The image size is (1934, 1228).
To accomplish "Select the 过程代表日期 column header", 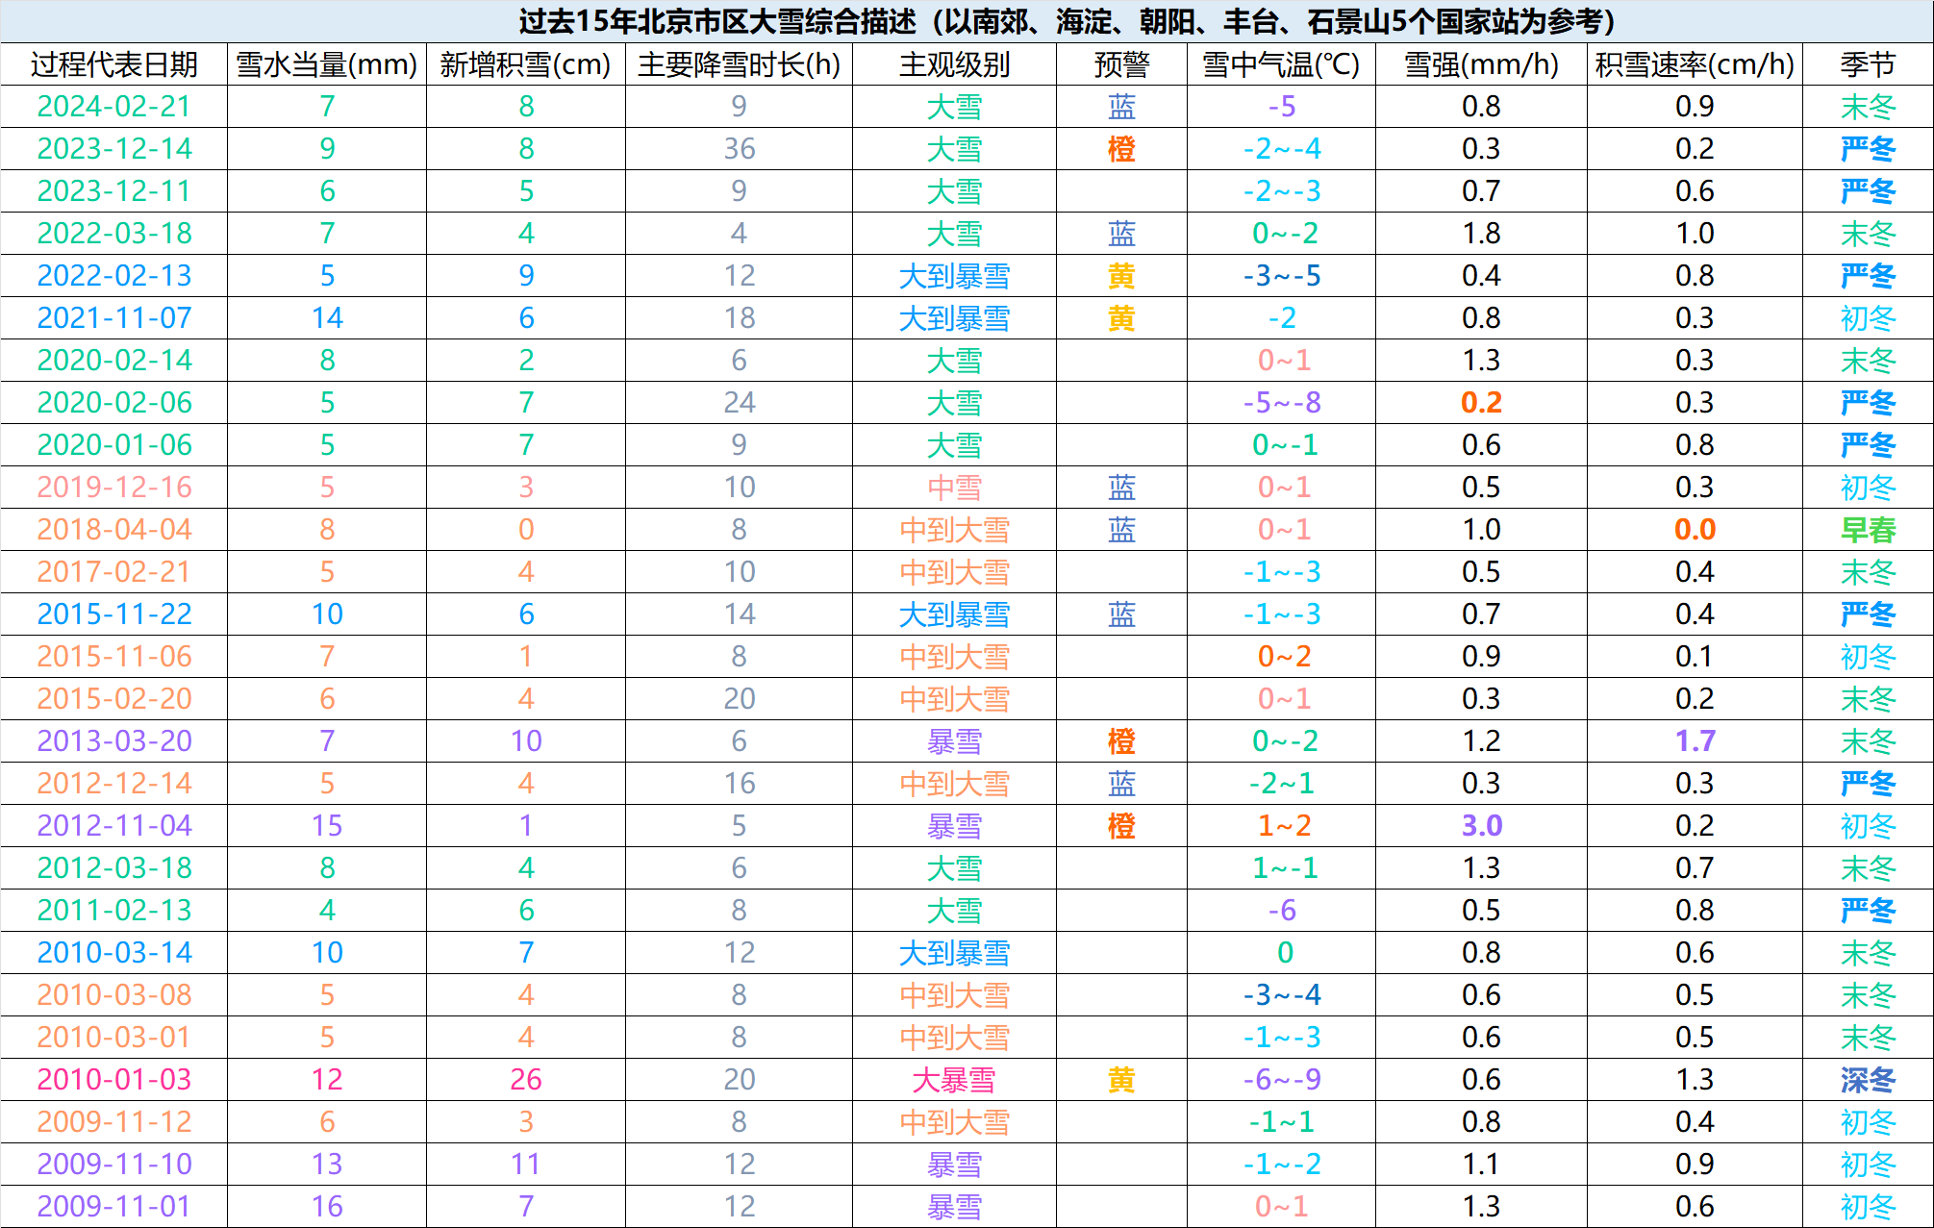I will click(114, 64).
